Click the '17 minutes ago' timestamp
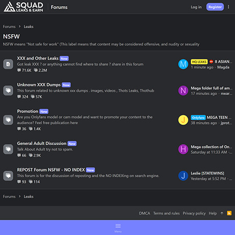 [204, 93]
